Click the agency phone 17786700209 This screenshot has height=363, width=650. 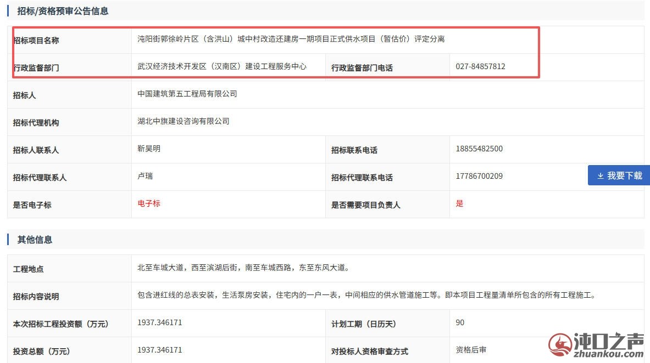pyautogui.click(x=479, y=176)
